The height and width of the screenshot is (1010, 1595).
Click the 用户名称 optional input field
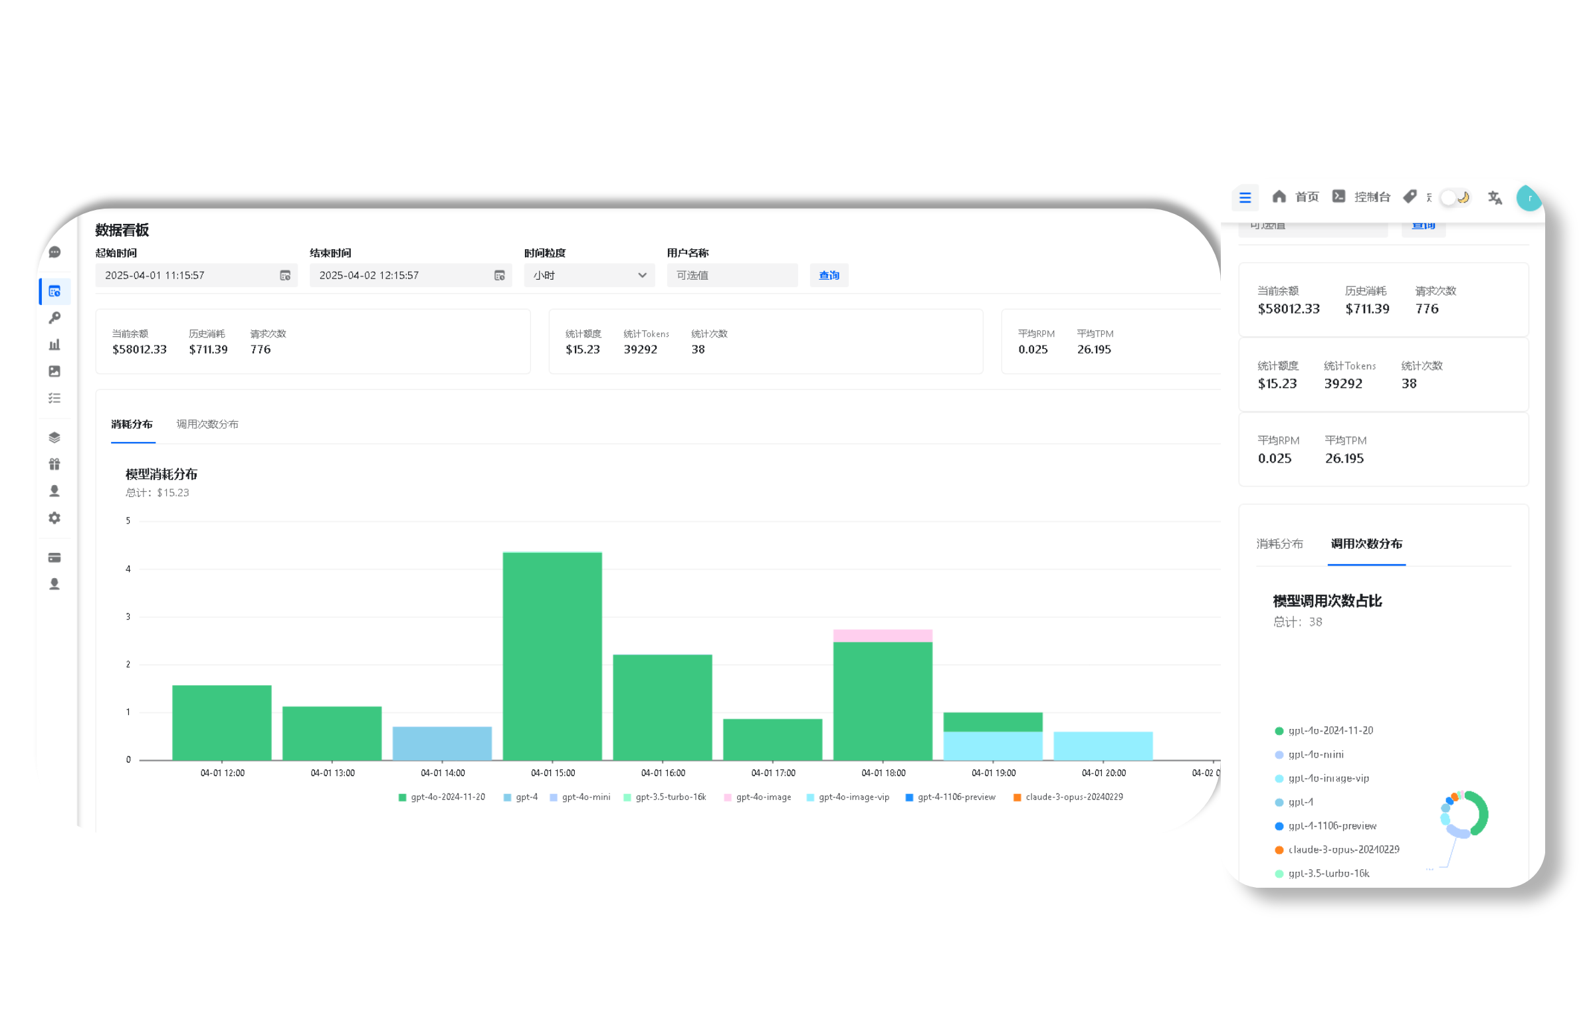732,275
